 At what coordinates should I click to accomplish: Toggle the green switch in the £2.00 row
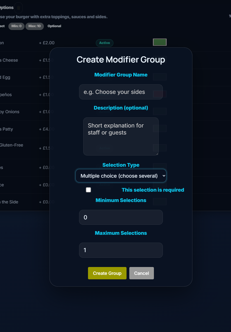click(x=159, y=42)
